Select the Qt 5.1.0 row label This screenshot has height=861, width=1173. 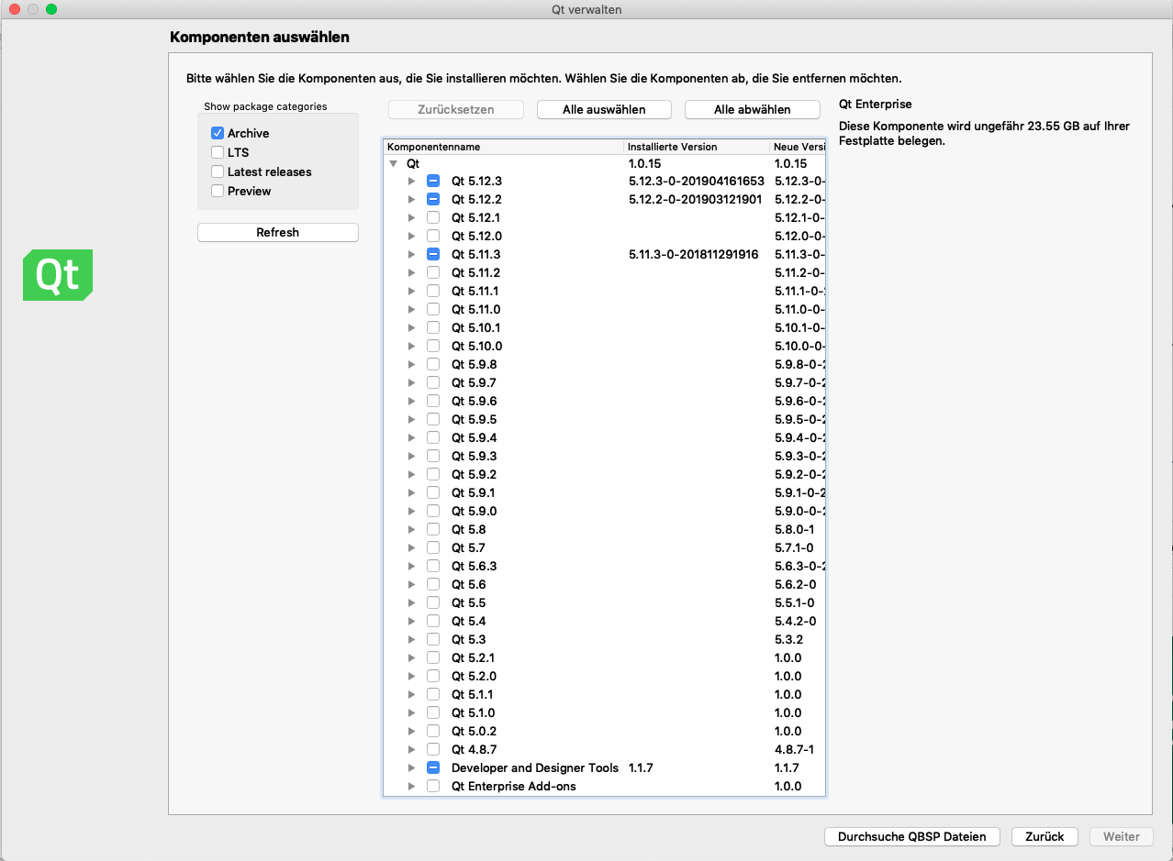(x=473, y=712)
